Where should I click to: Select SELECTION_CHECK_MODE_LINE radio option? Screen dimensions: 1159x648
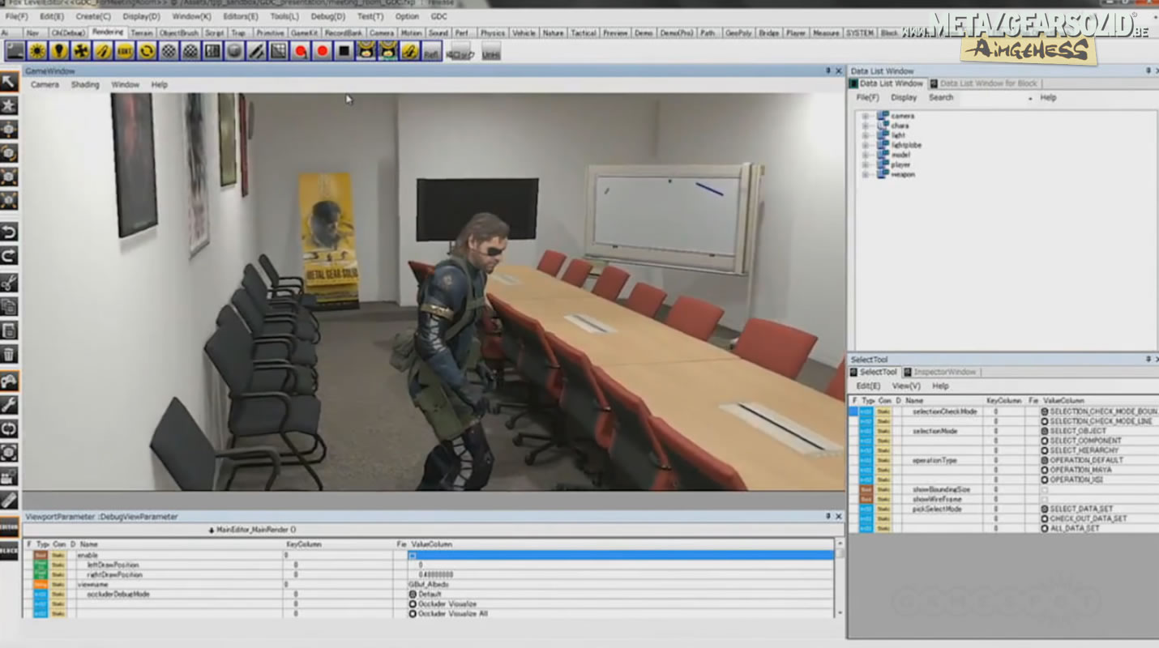(x=1045, y=421)
